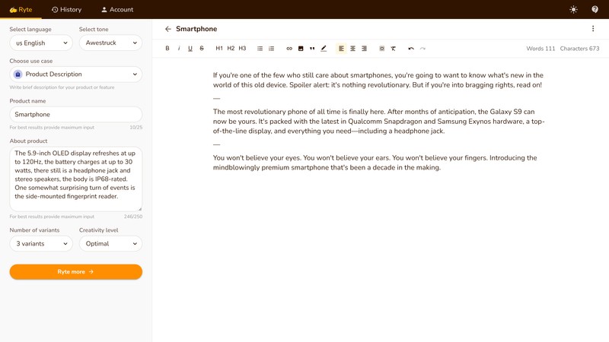
Task: Switch to the History tab
Action: [x=66, y=9]
